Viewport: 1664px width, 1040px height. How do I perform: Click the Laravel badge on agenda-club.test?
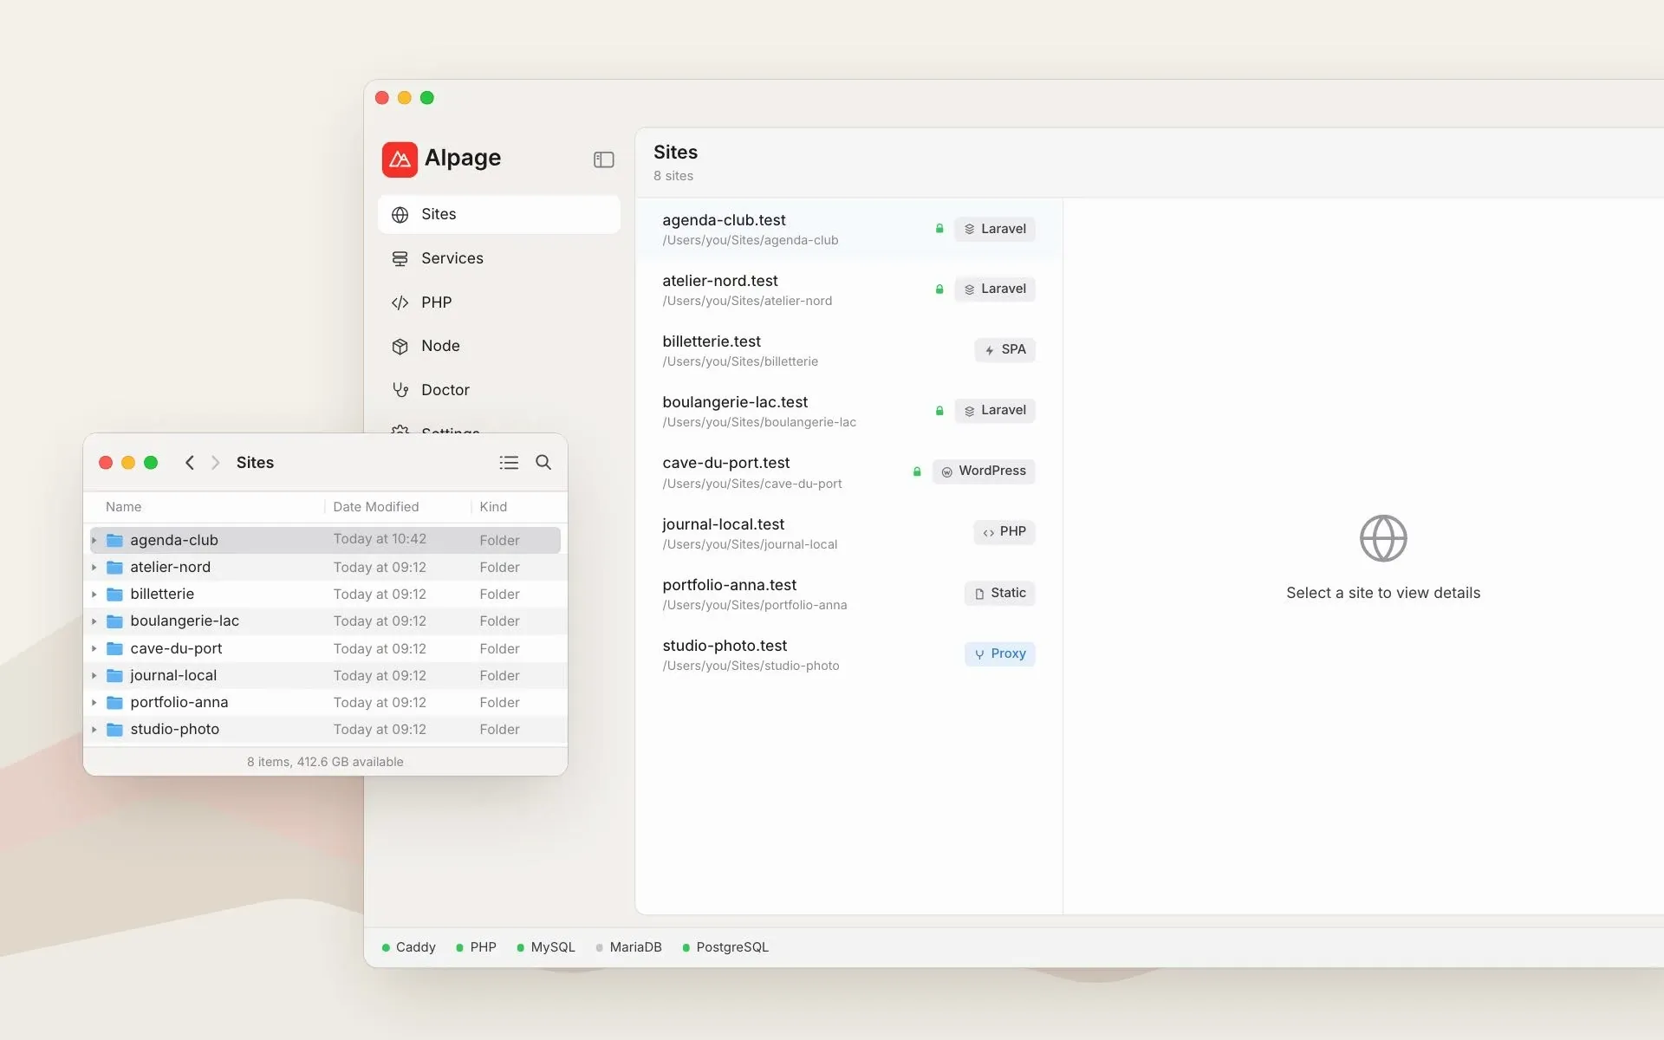point(995,229)
